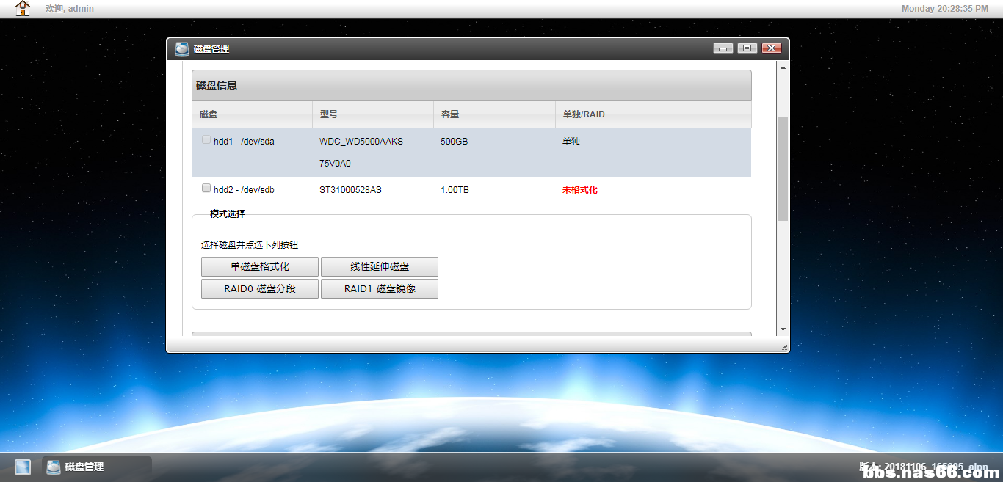
Task: Collapse the 磁盘信息 panel header
Action: coord(471,85)
